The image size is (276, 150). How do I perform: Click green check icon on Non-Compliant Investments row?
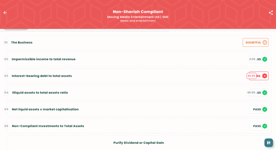point(265,126)
